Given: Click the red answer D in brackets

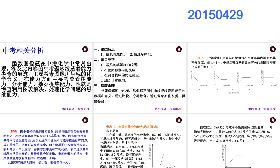Looking at the screenshot, I should point(211,67).
